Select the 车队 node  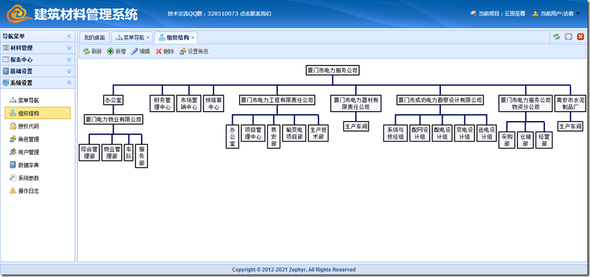coord(129,152)
